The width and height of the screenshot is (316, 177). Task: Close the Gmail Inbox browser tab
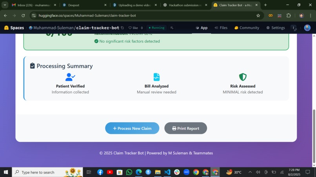click(55, 5)
